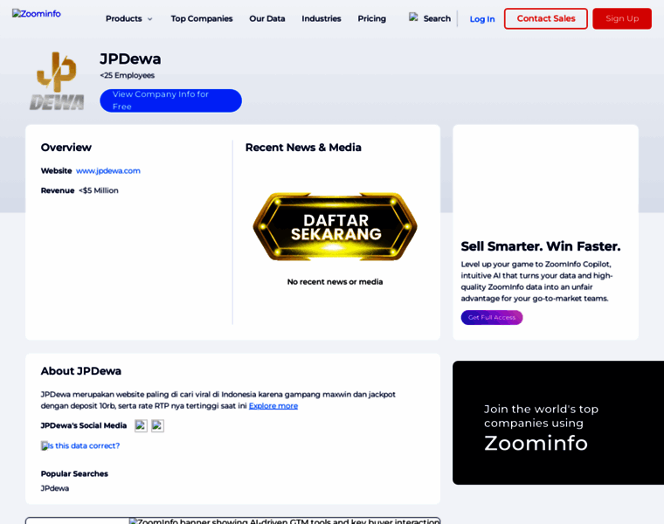
Task: Click the <25 Employees text
Action: click(x=127, y=75)
